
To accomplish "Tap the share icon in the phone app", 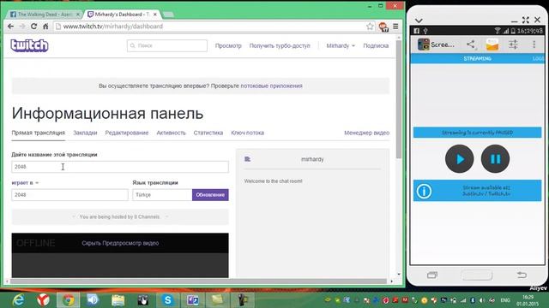I will tap(471, 44).
